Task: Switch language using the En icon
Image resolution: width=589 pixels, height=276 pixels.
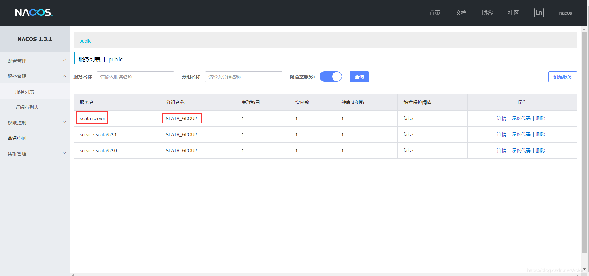Action: click(x=539, y=13)
